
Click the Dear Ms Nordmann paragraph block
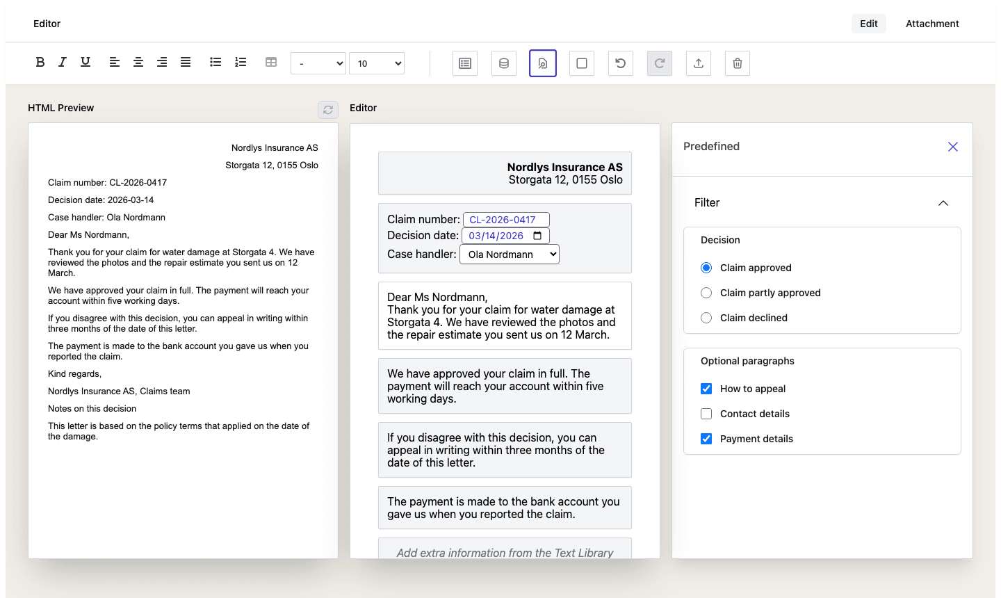click(x=505, y=316)
